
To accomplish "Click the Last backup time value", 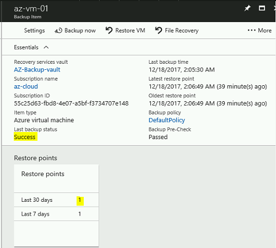I will [182, 70].
